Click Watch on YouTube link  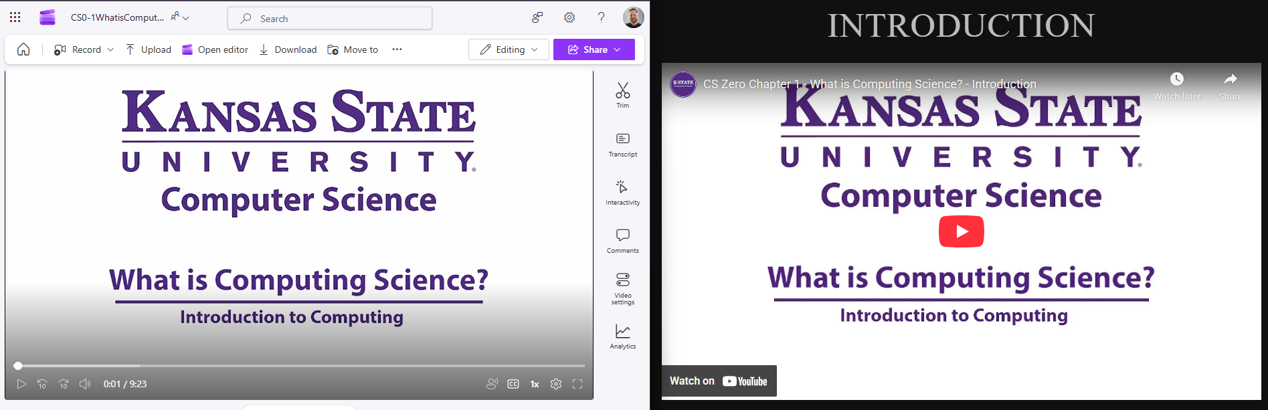click(719, 381)
